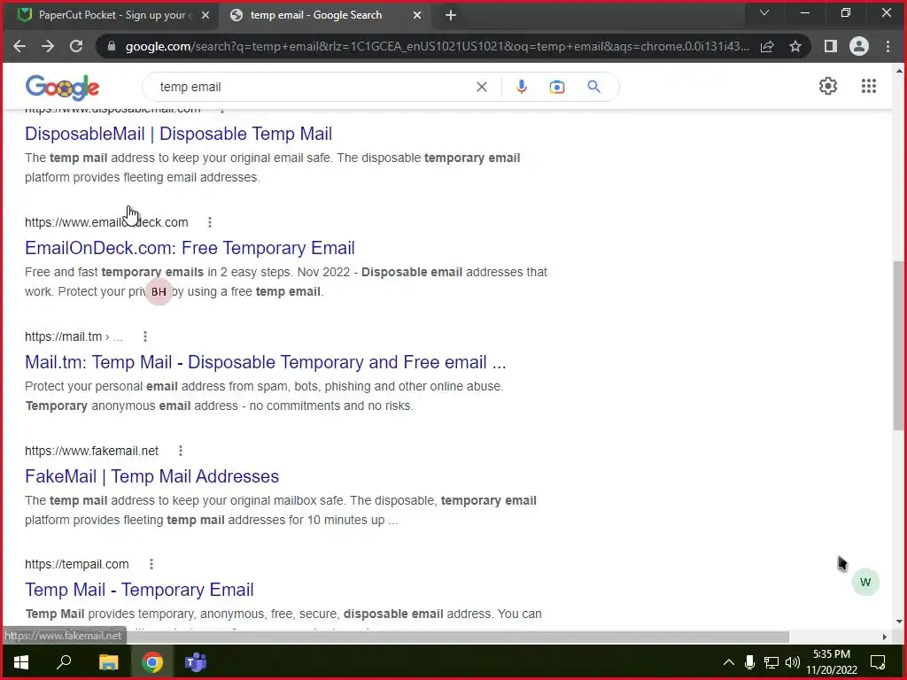
Task: Open the volume control in tray
Action: (793, 662)
